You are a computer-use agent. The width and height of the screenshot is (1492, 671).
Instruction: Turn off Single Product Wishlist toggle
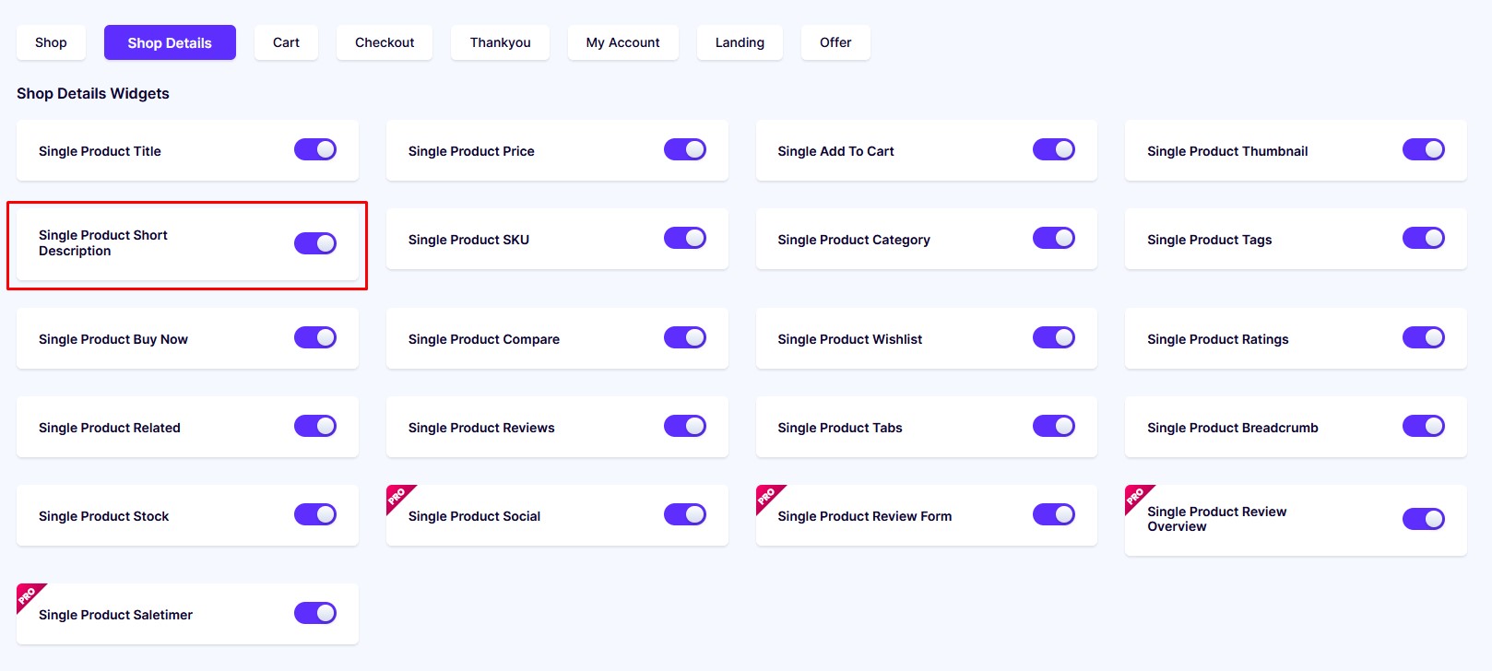click(1054, 337)
